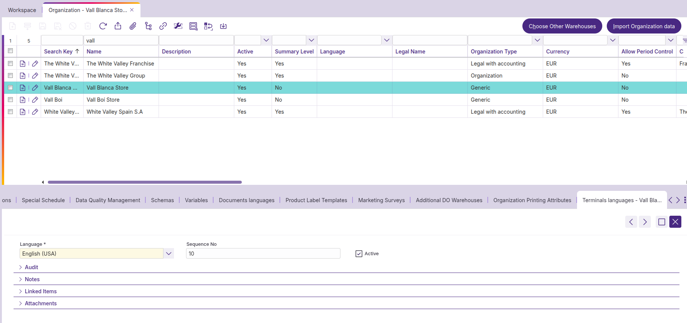Click the Refresh toolbar icon
687x323 pixels.
[x=103, y=26]
